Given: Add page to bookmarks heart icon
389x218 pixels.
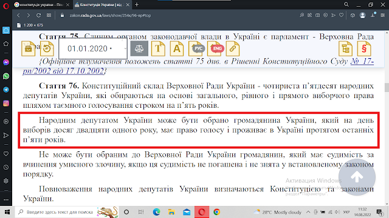Looking at the screenshot, I should pyautogui.click(x=342, y=15).
